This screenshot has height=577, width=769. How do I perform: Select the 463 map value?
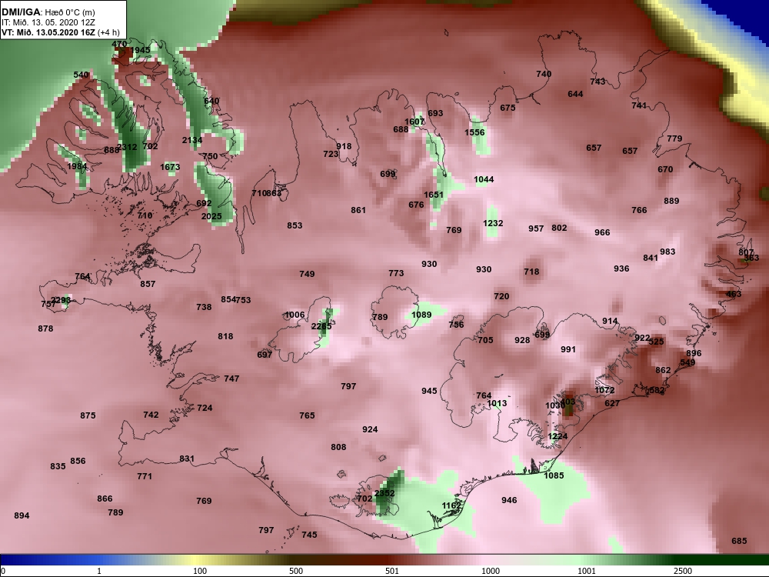pyautogui.click(x=734, y=295)
